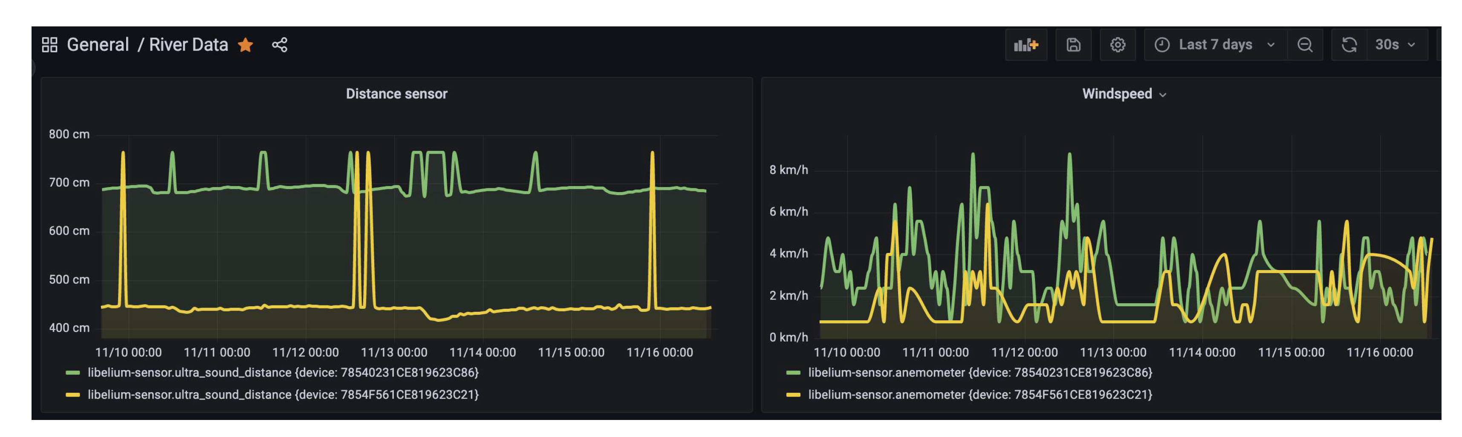The image size is (1462, 437).
Task: Open the Last 7 days time picker
Action: (x=1215, y=45)
